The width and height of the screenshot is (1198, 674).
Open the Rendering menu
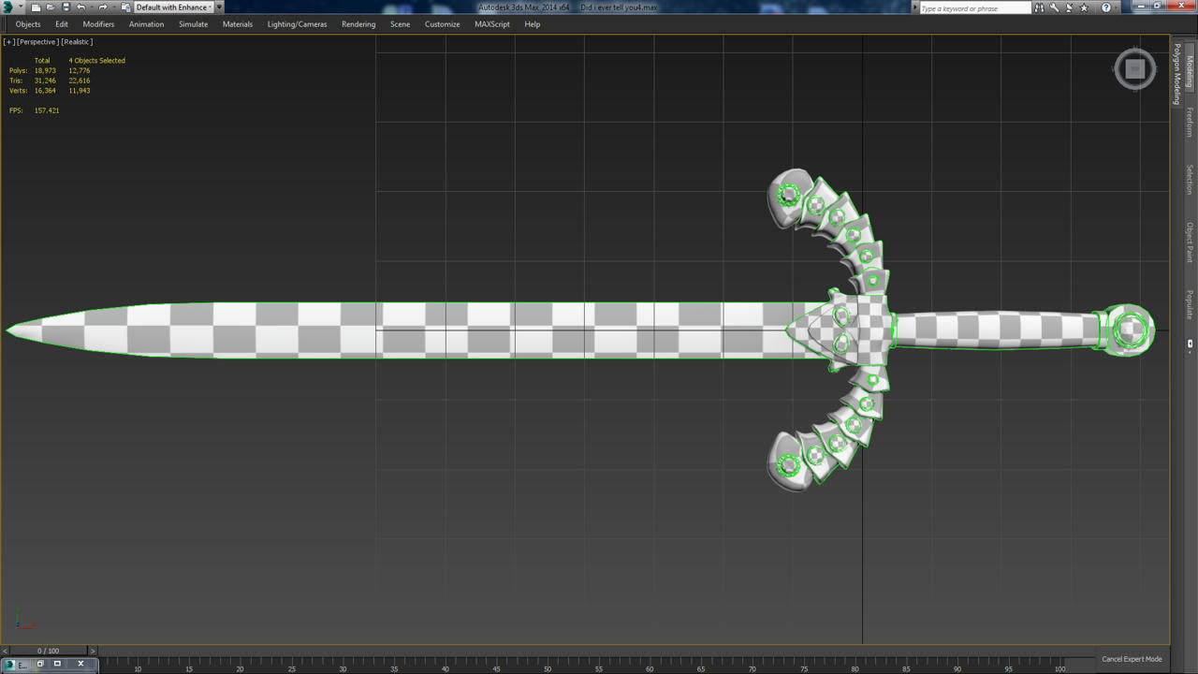pos(358,24)
